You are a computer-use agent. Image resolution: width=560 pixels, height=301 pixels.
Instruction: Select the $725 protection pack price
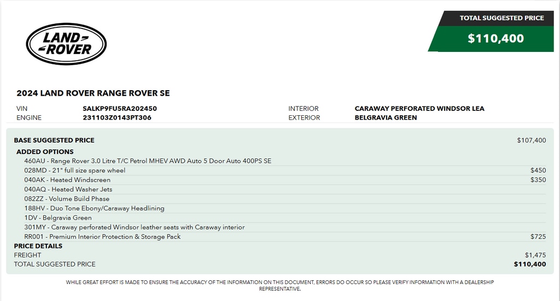pos(538,237)
